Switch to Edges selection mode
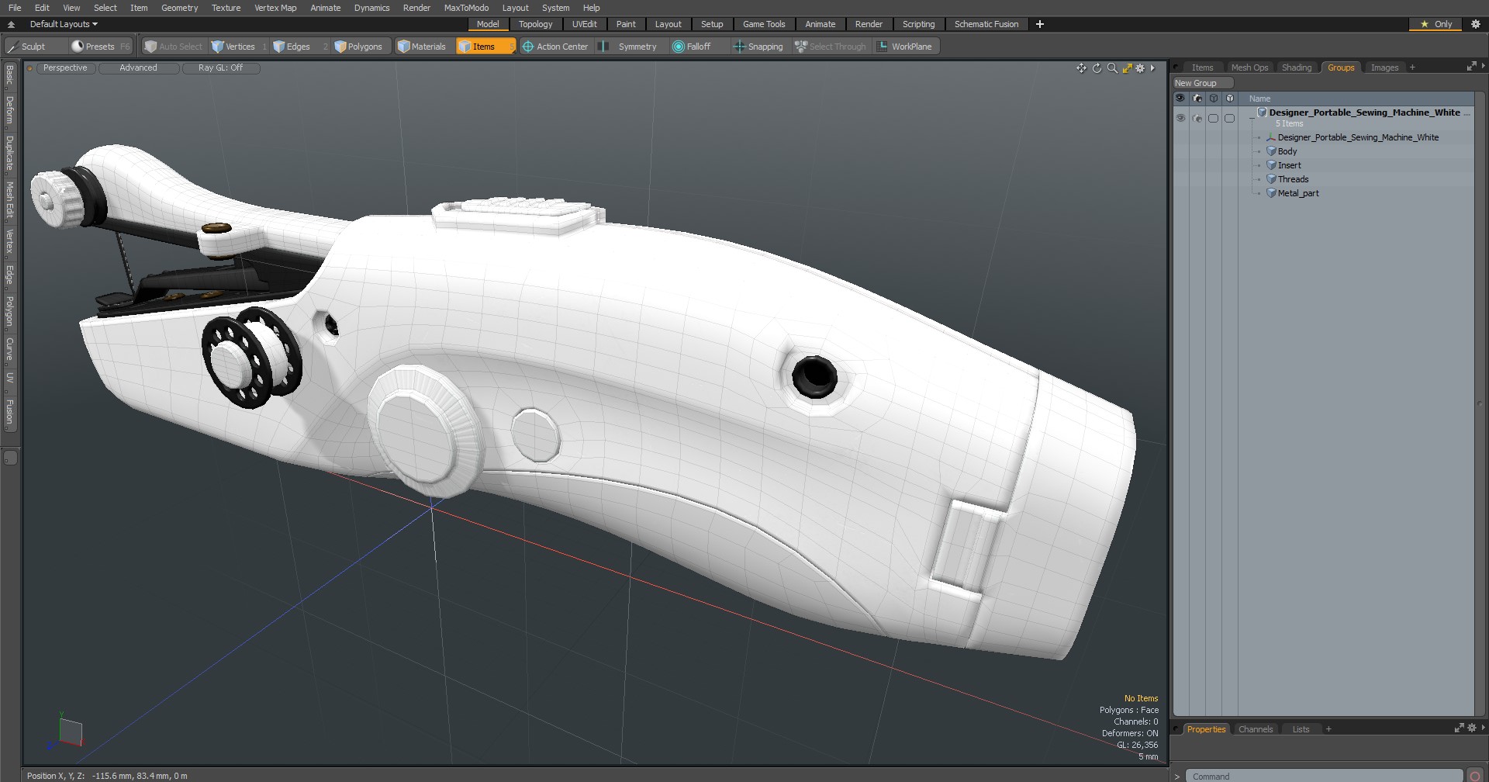Viewport: 1489px width, 782px height. (x=299, y=47)
